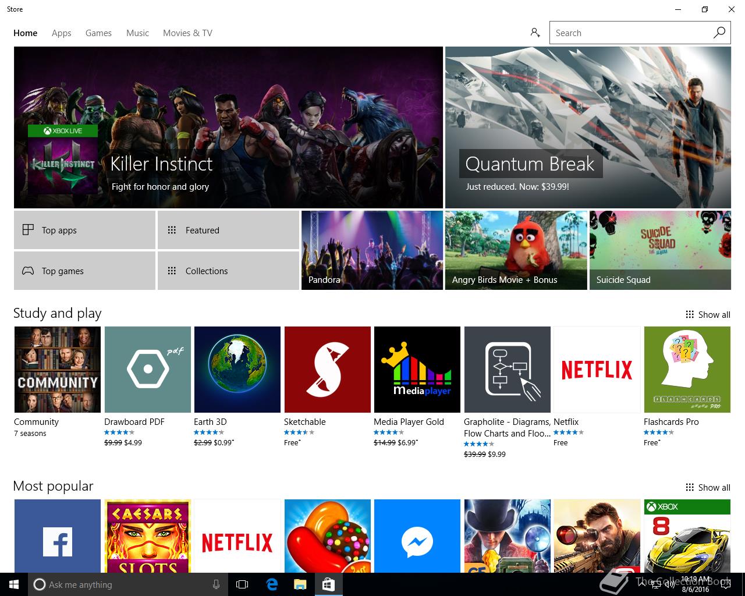Open the Candy Crush app icon

pos(327,536)
